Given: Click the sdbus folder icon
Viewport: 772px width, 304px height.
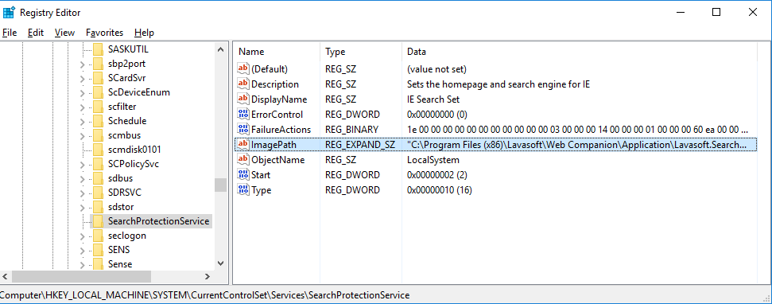Looking at the screenshot, I should pos(98,178).
